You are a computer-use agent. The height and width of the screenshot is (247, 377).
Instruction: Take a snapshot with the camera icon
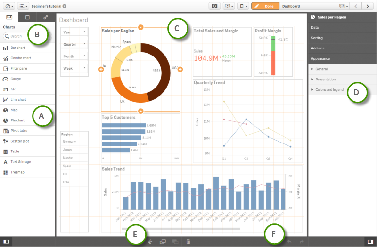pyautogui.click(x=214, y=6)
